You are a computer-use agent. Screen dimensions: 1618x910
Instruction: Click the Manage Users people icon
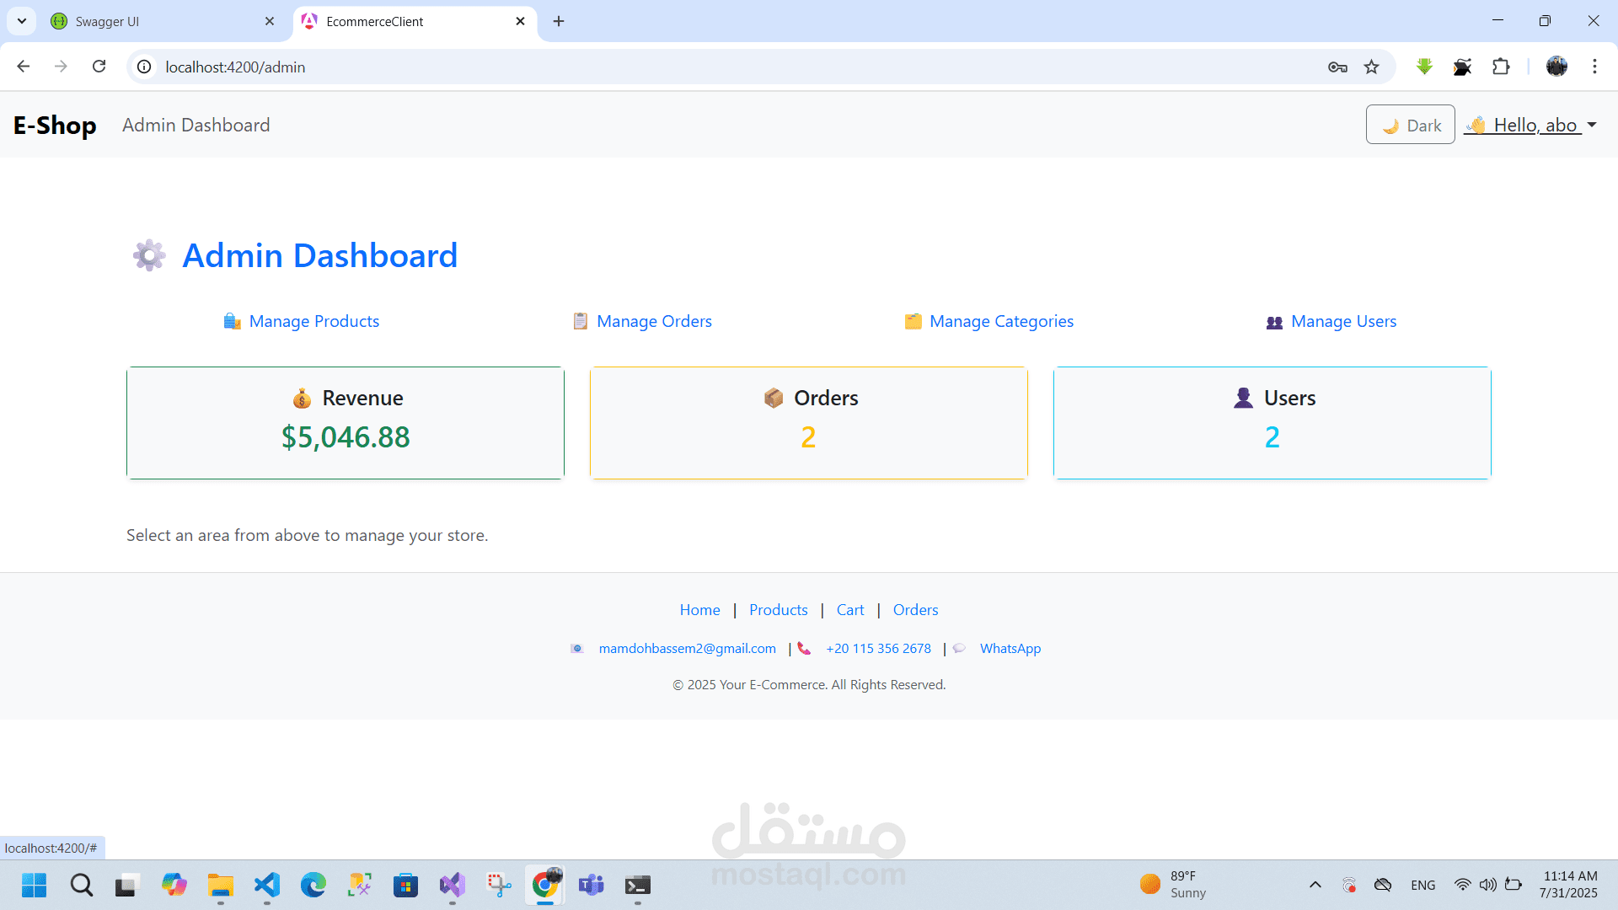coord(1274,322)
